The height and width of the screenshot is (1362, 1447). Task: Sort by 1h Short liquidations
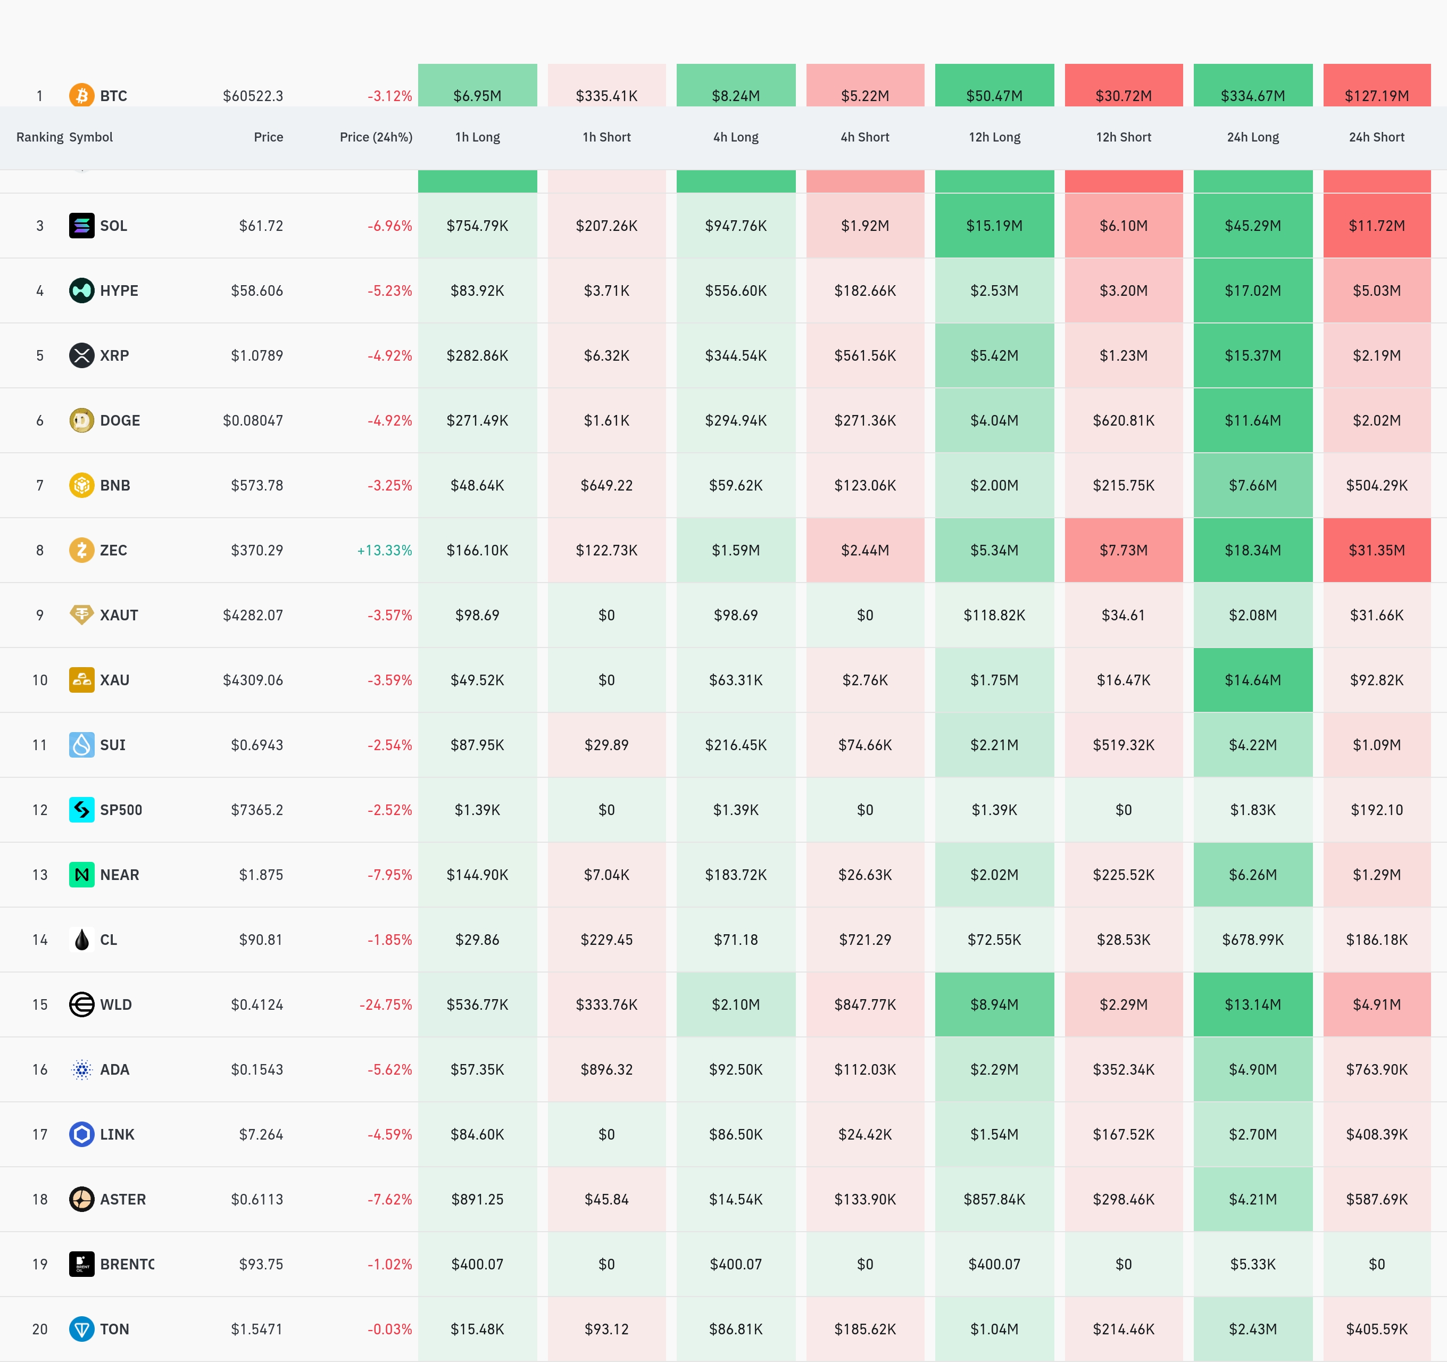(606, 137)
